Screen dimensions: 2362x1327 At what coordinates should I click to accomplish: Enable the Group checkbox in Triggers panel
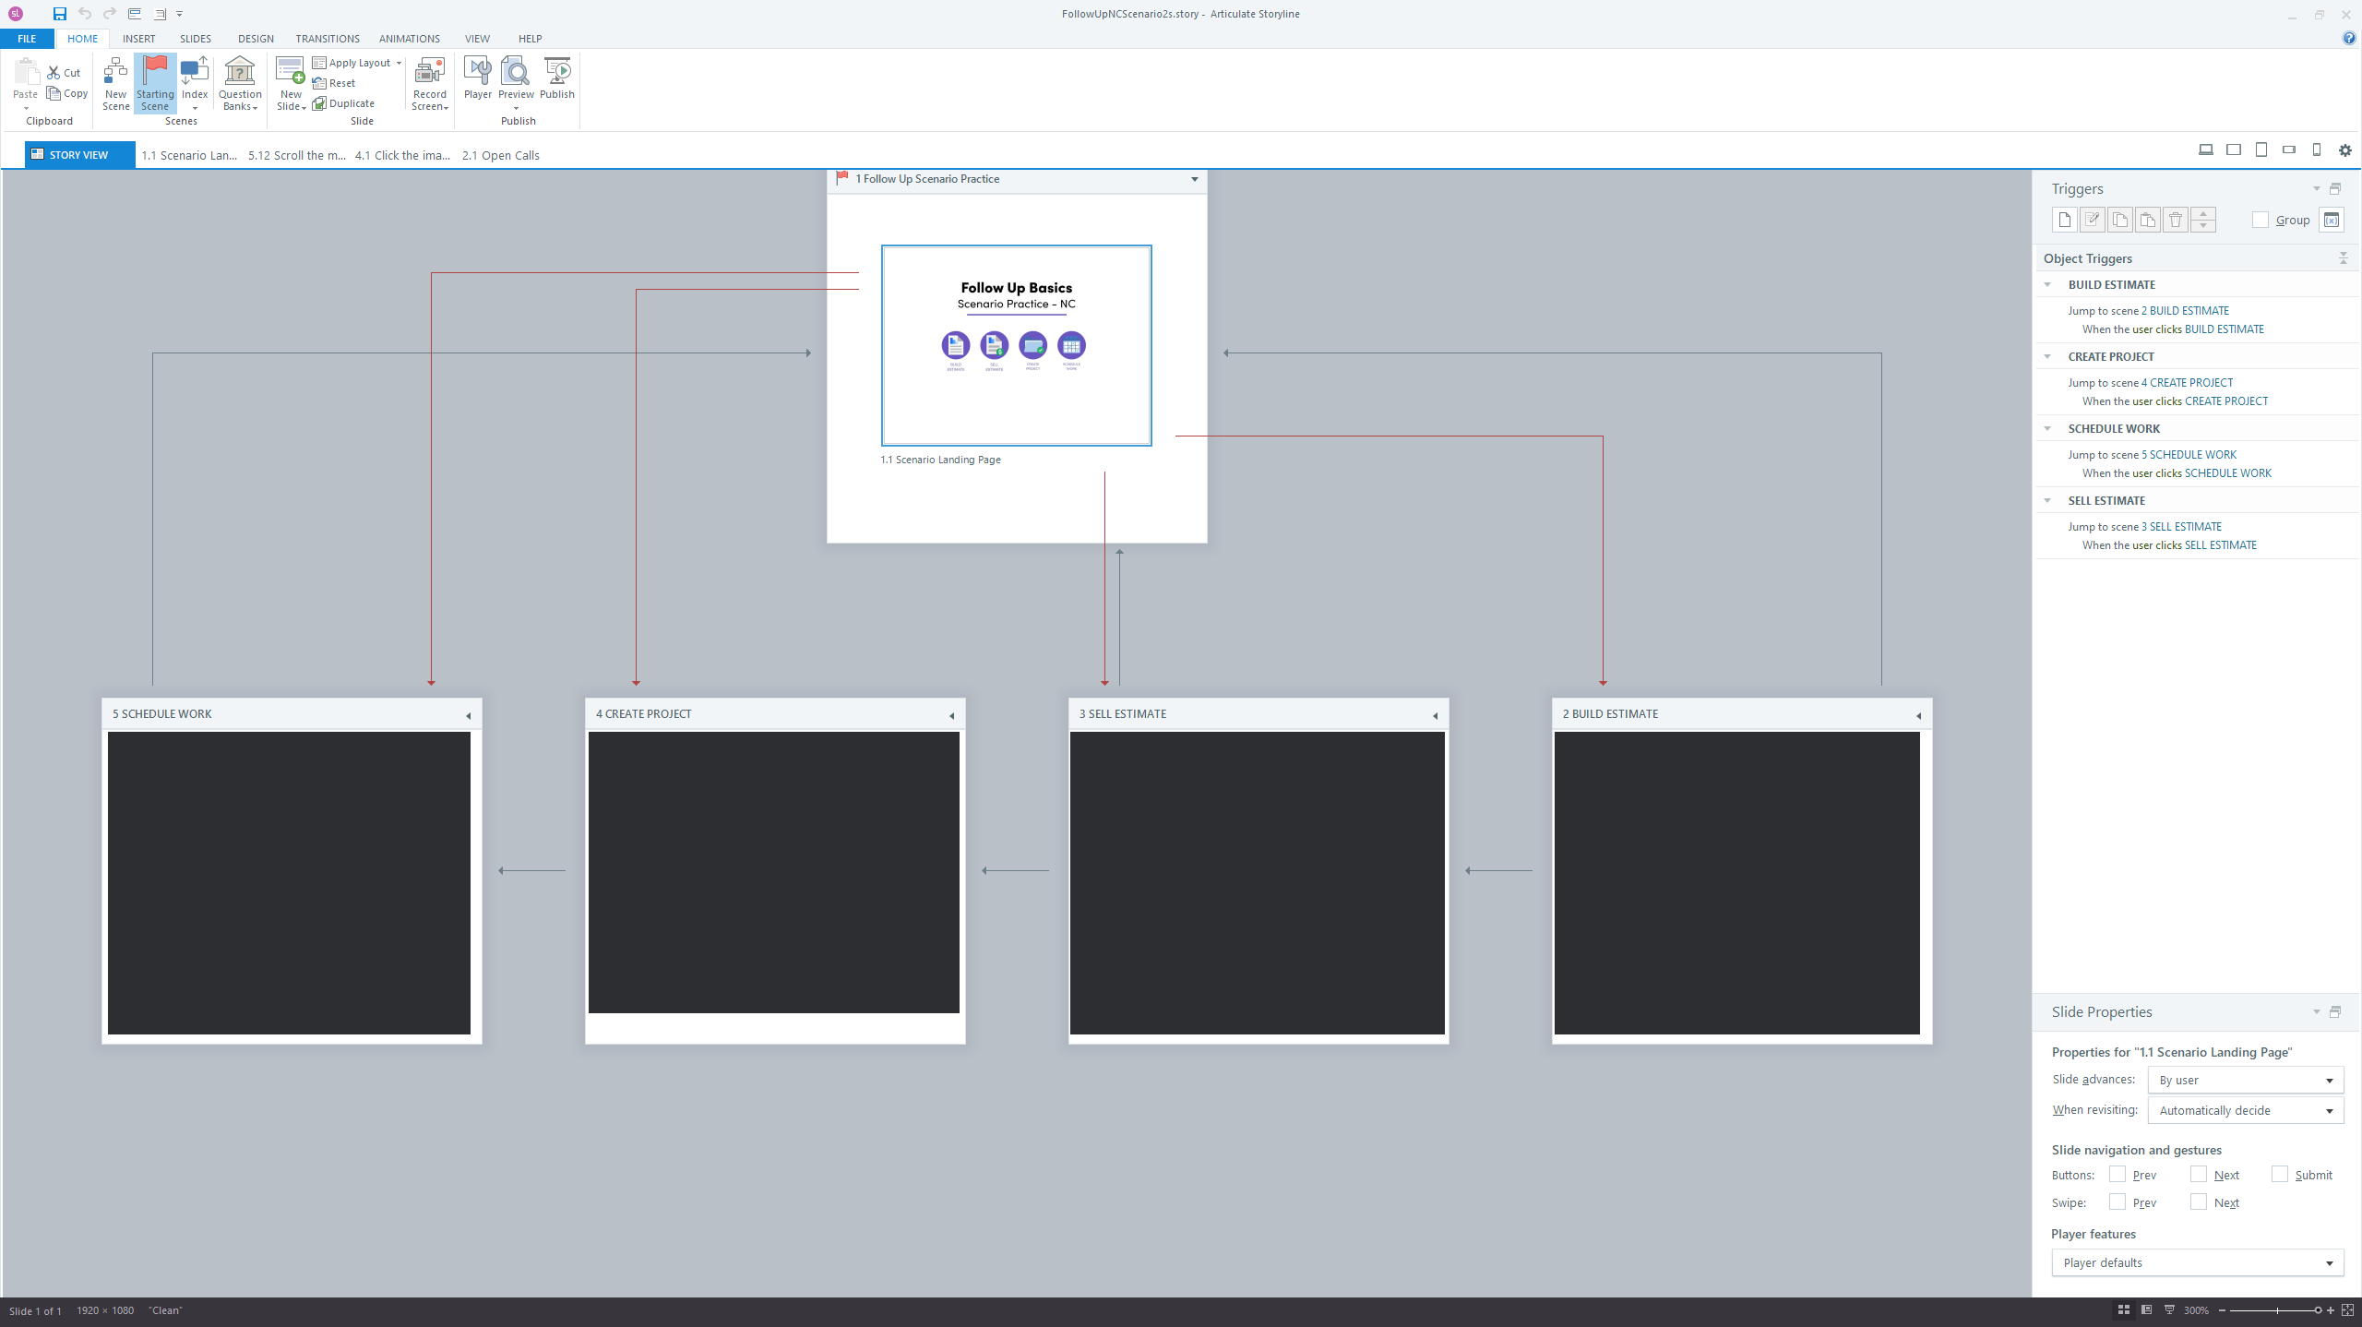[x=2261, y=221]
